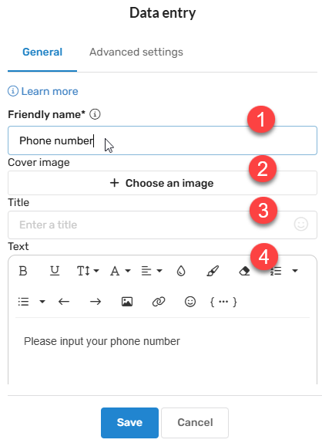Select the paintbrush format tool
The height and width of the screenshot is (443, 322).
click(x=213, y=271)
